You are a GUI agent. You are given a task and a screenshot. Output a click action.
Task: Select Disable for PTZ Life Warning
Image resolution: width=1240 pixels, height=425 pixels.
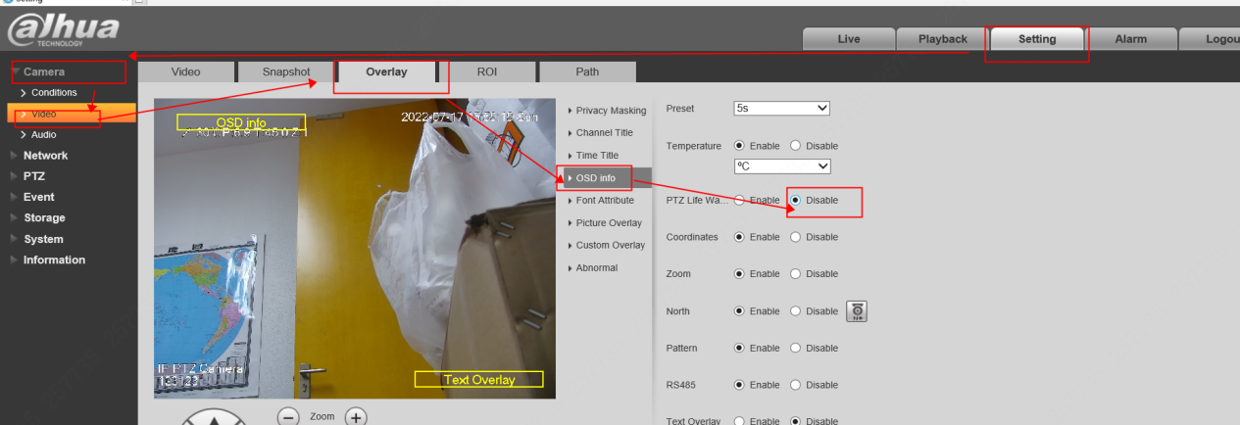pyautogui.click(x=796, y=200)
